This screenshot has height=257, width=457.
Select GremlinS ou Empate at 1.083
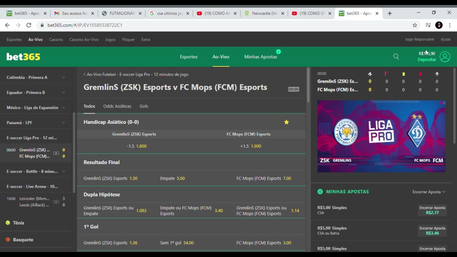click(x=115, y=211)
